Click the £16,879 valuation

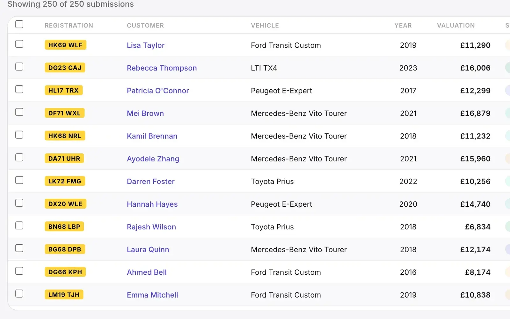point(475,113)
